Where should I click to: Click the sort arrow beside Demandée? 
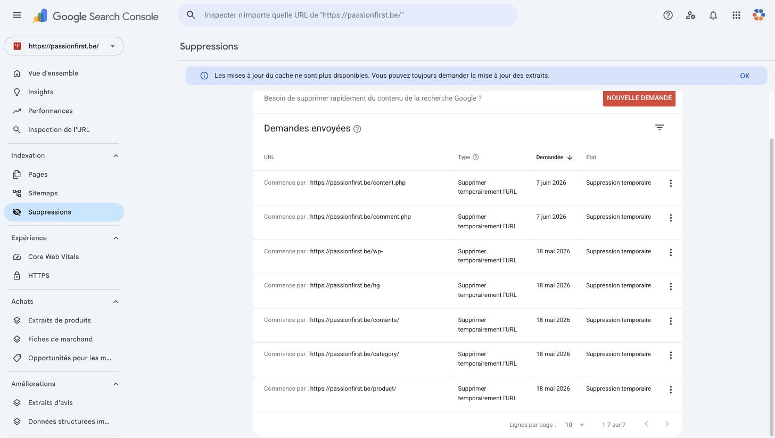click(570, 158)
